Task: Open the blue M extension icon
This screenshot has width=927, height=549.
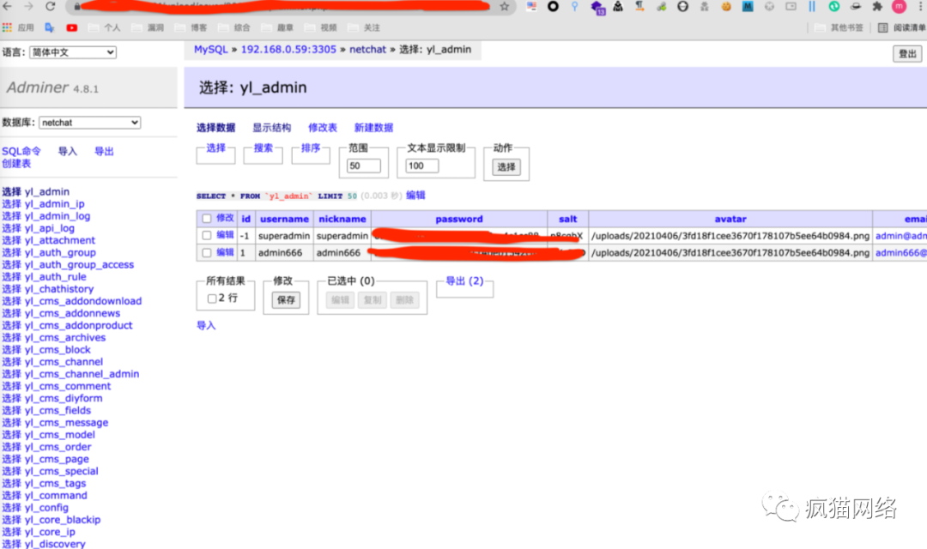Action: [748, 7]
